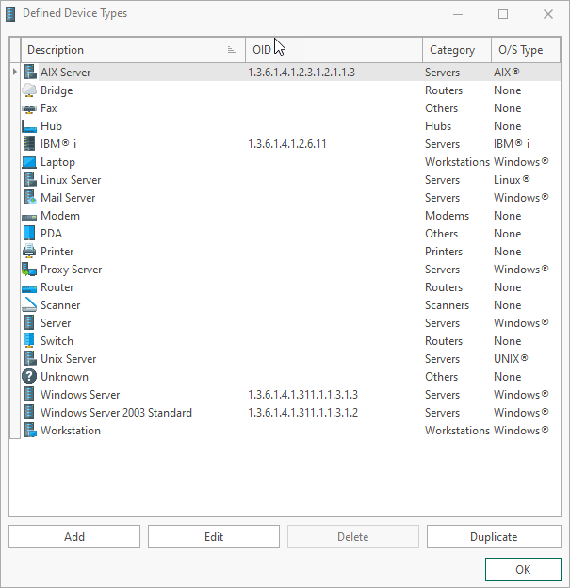
Task: Sort by the Category column header
Action: tap(456, 50)
